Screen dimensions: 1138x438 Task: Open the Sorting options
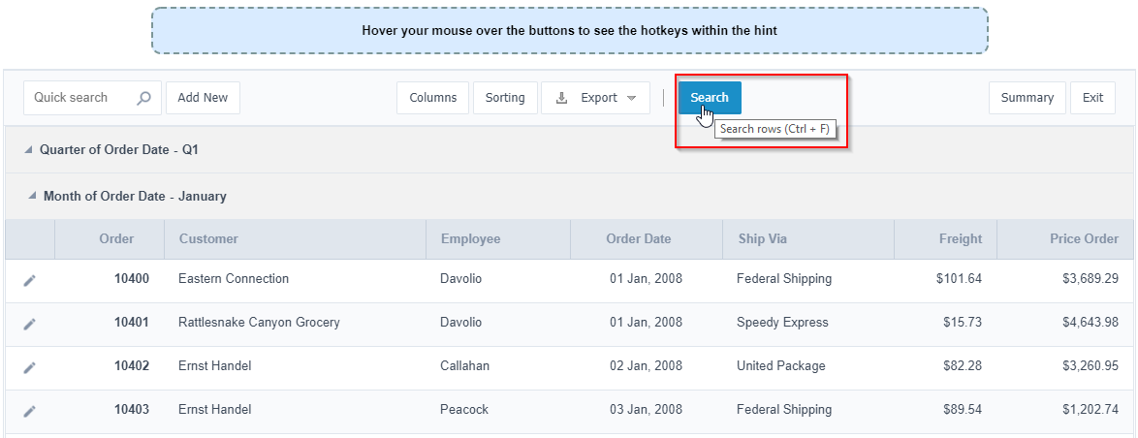[x=505, y=98]
